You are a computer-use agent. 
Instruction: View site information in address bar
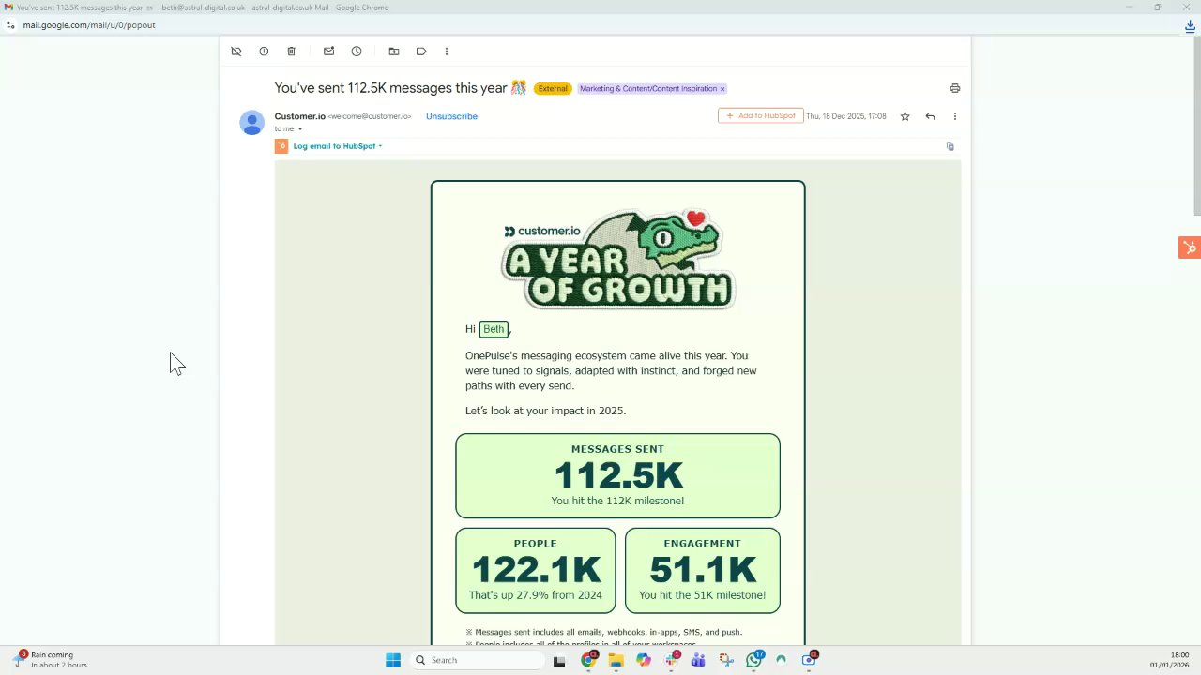point(10,25)
